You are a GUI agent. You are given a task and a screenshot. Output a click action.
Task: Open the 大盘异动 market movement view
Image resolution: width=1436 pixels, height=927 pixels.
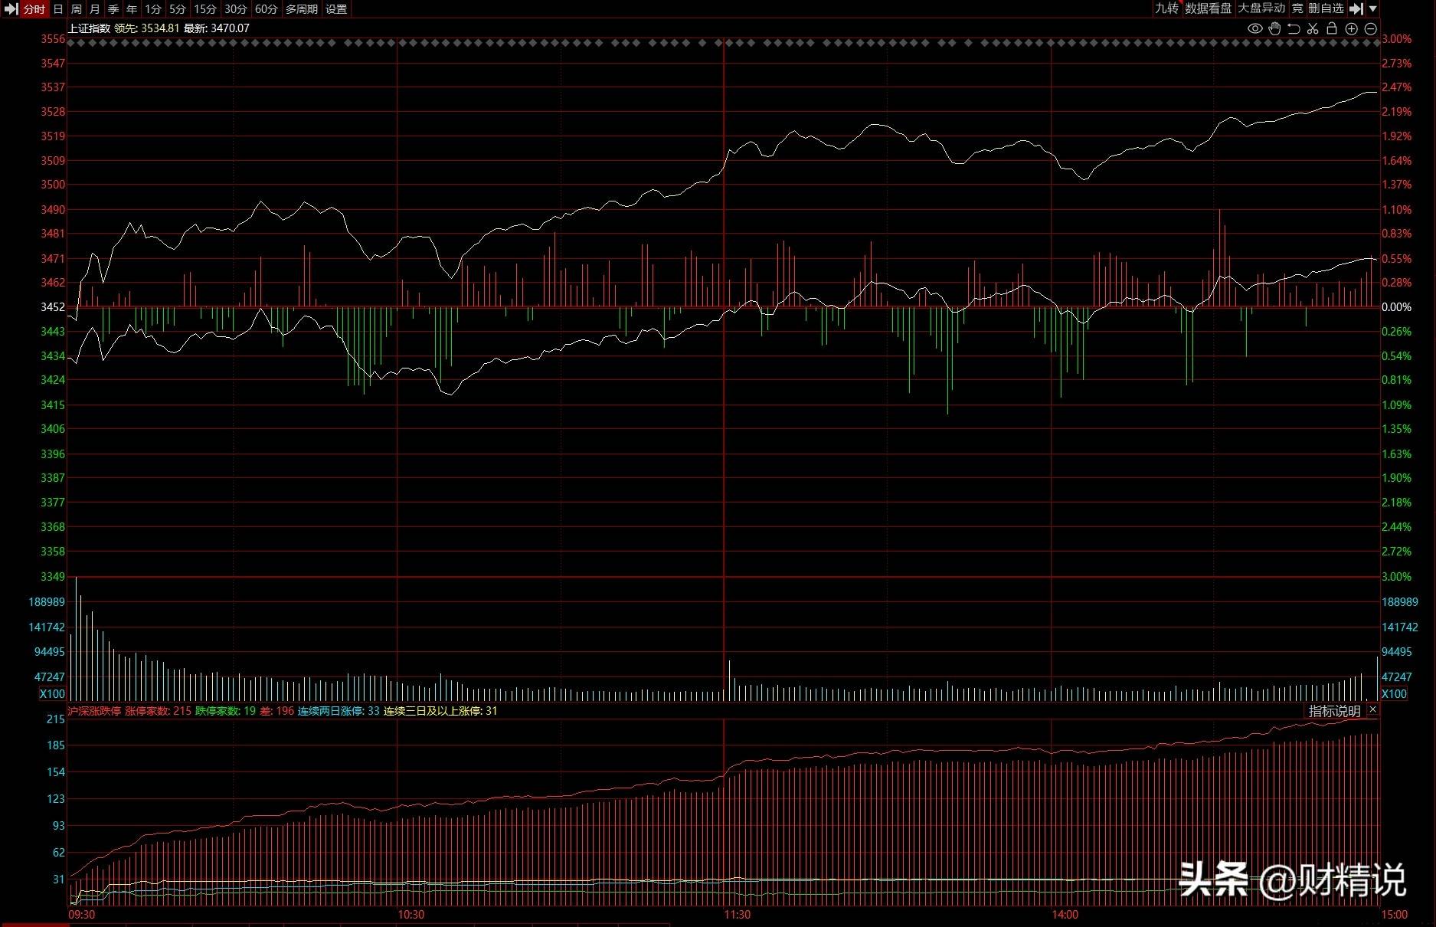pos(1261,8)
